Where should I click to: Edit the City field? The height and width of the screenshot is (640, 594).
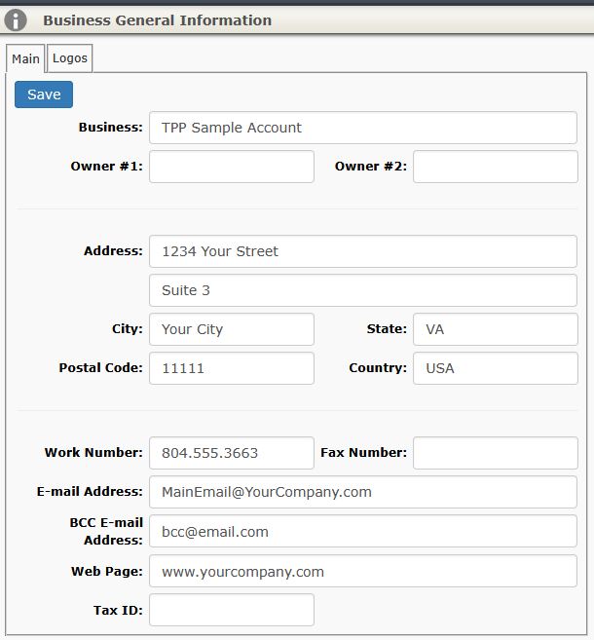pyautogui.click(x=232, y=329)
